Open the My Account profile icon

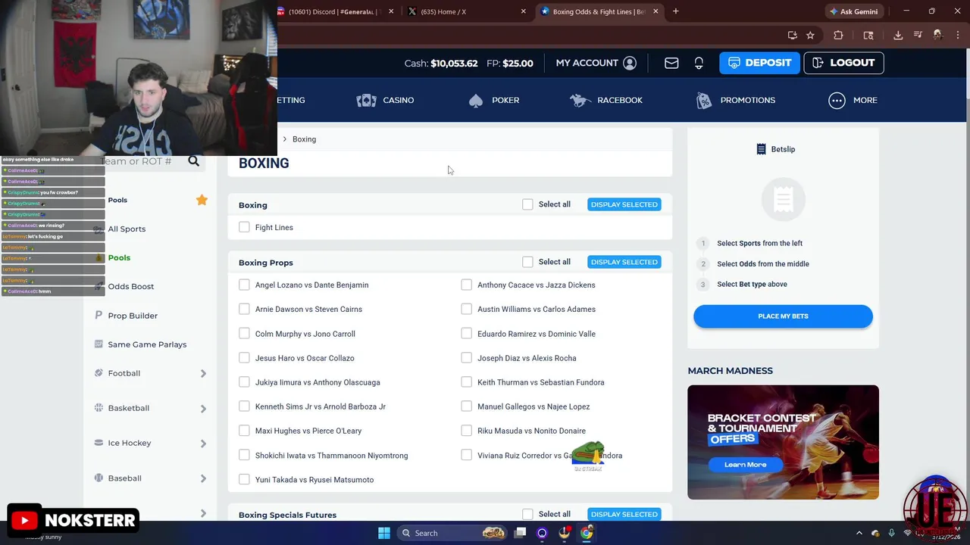click(630, 63)
